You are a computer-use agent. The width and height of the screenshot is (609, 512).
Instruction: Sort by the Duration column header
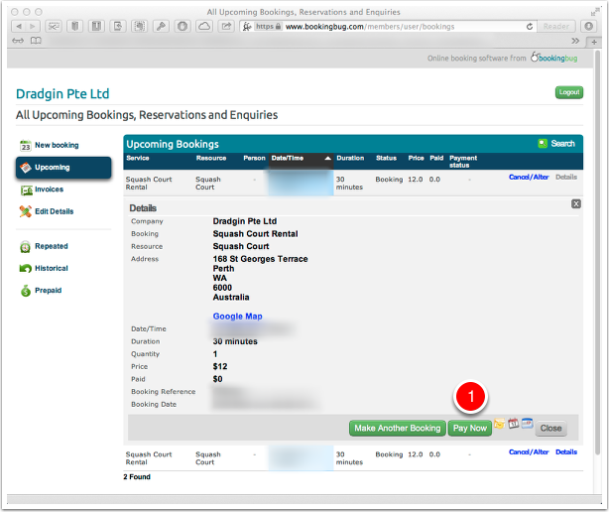click(350, 158)
